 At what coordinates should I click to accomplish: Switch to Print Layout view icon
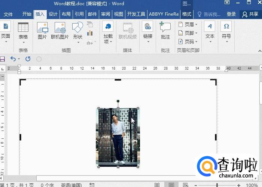[171, 185]
